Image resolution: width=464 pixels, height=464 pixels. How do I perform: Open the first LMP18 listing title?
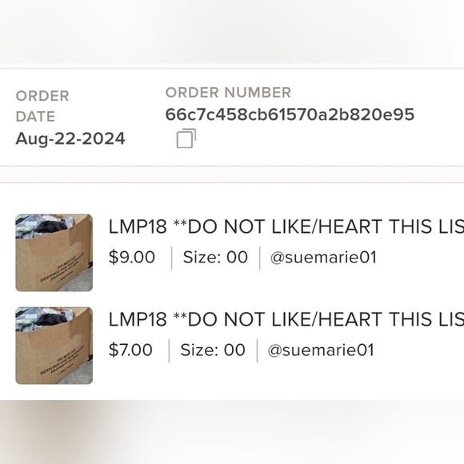tap(286, 226)
